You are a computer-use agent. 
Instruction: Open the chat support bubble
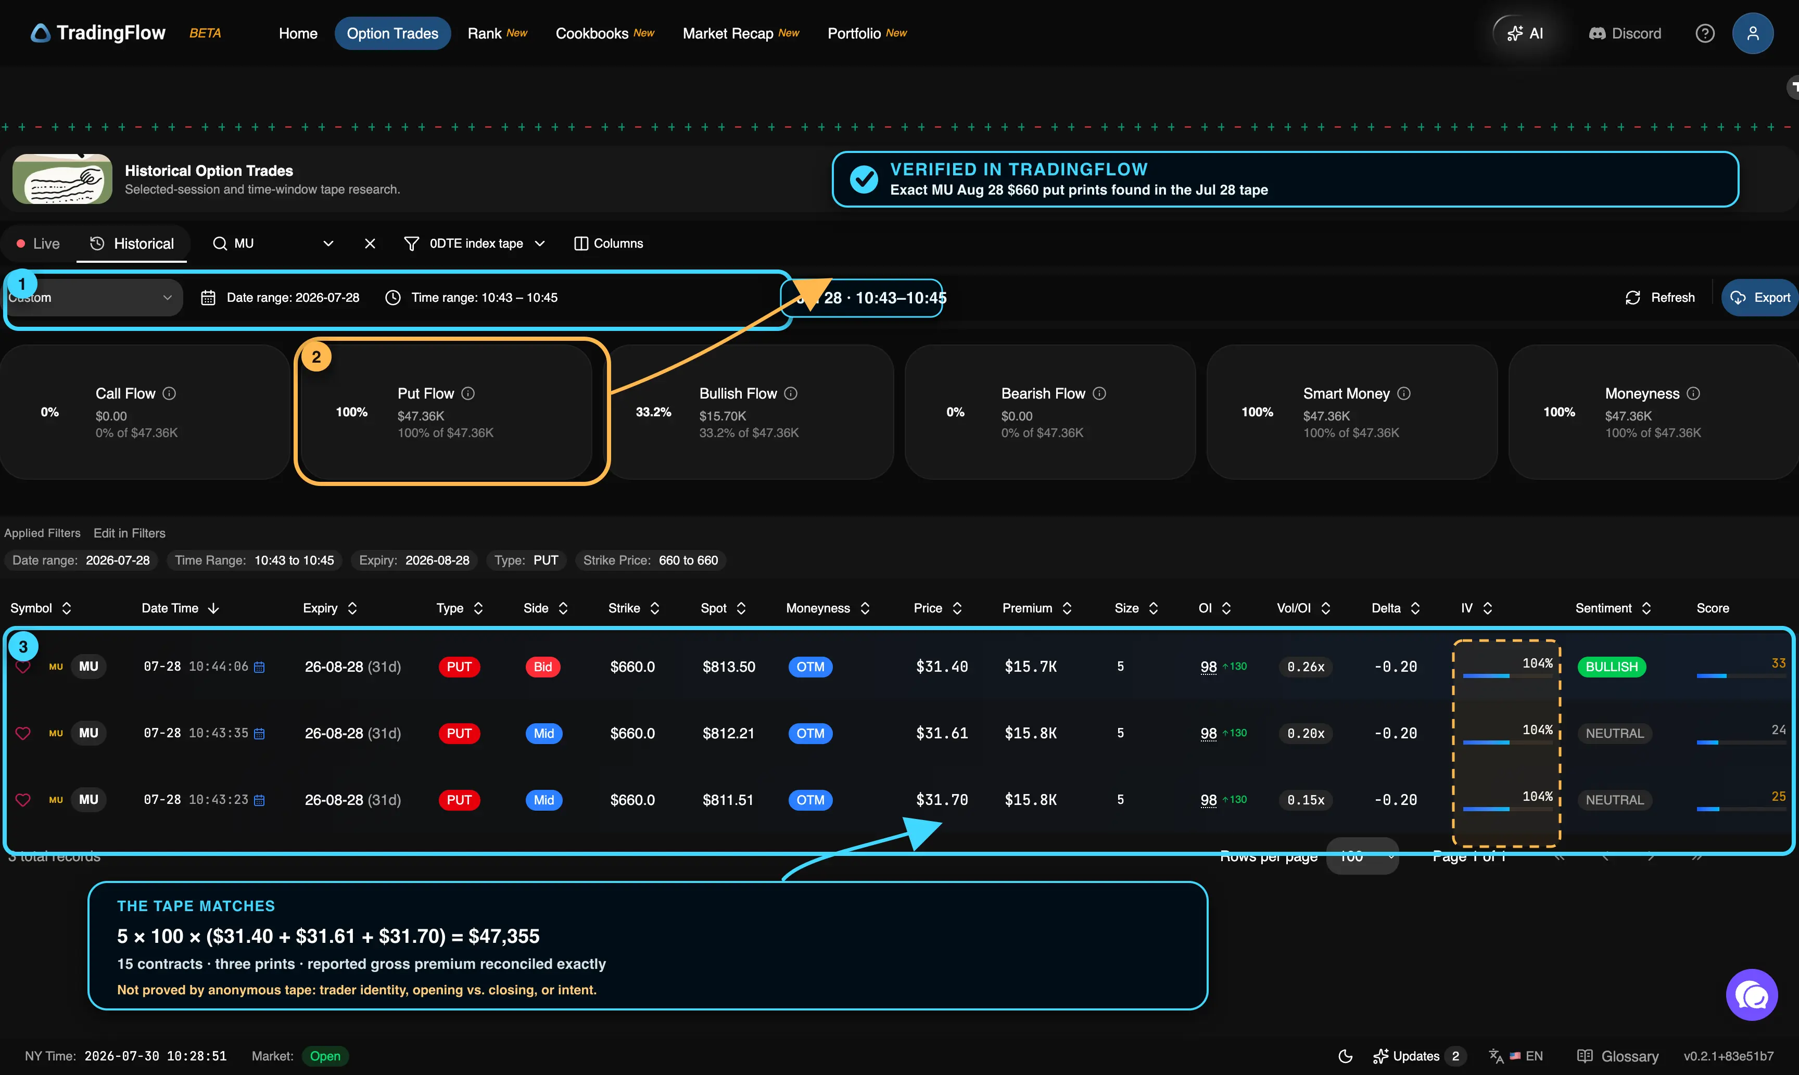coord(1752,995)
